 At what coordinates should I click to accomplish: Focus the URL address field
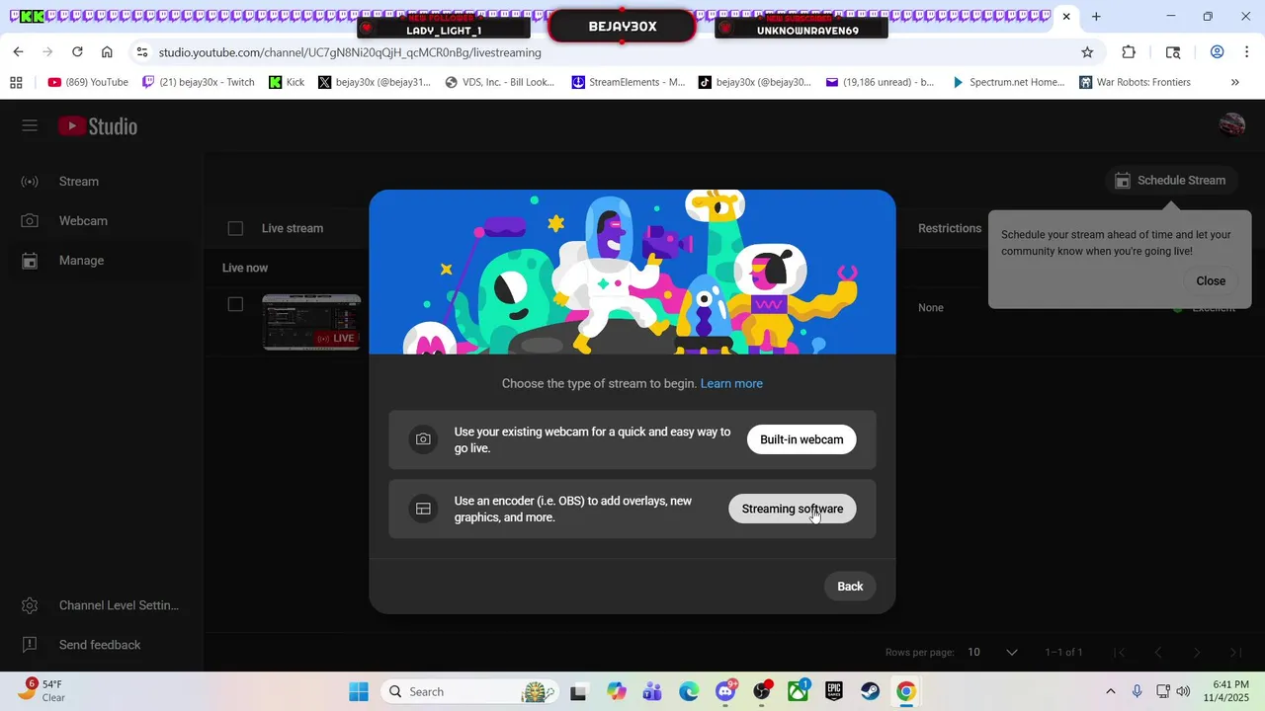613,52
